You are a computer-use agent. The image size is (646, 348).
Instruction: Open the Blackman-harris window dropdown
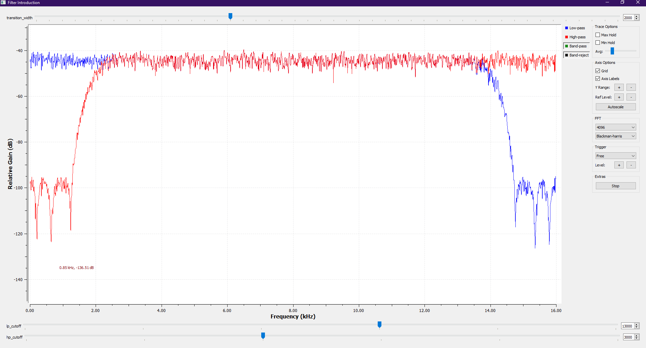[x=615, y=136]
